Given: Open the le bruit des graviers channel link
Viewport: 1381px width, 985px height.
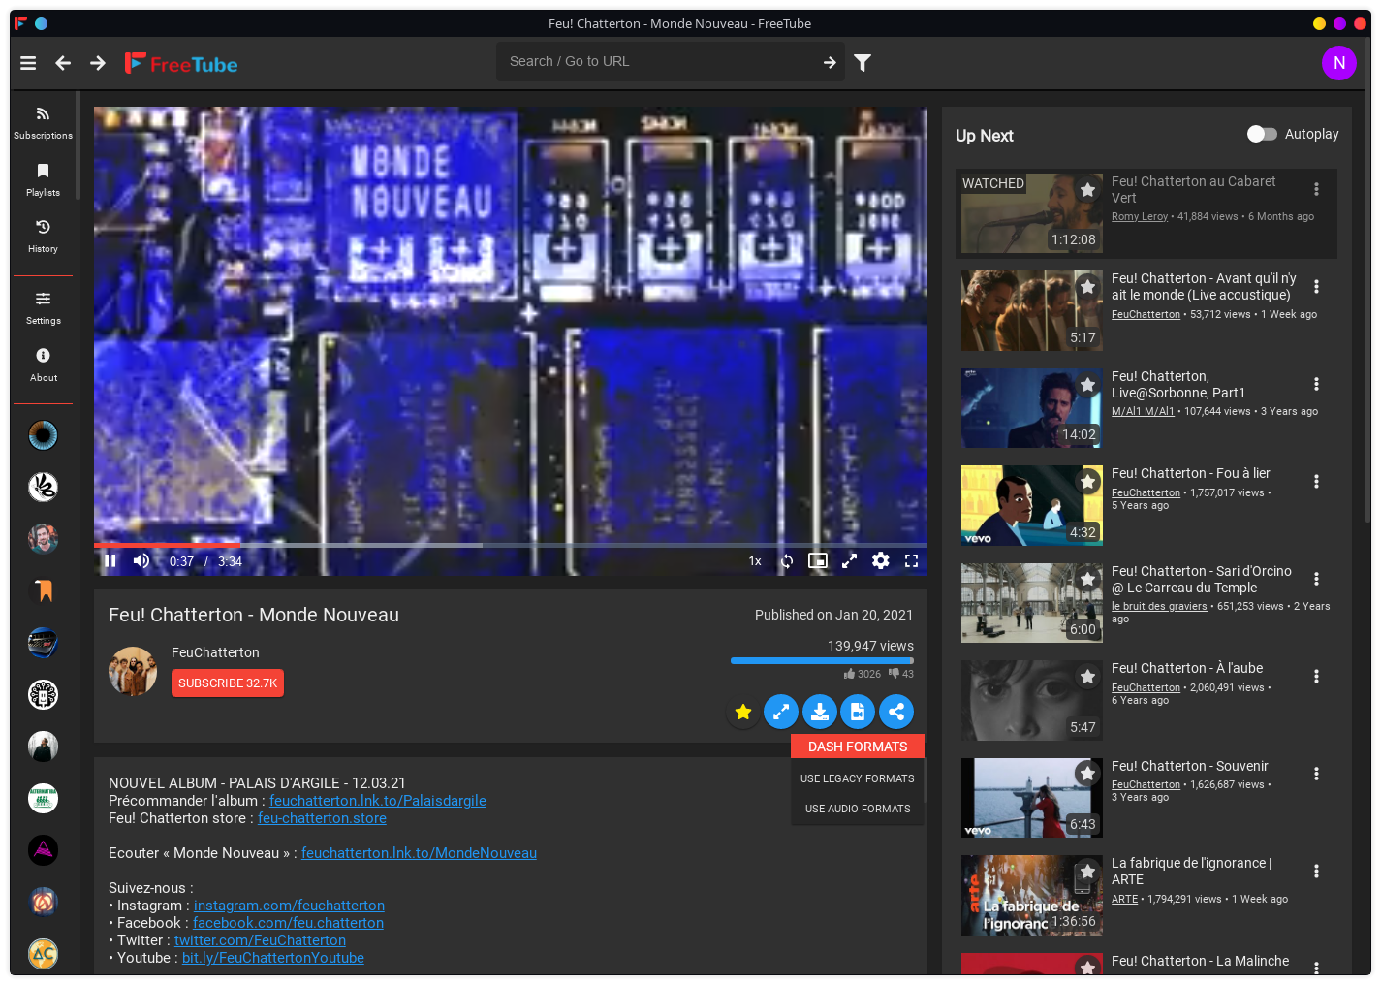Looking at the screenshot, I should [x=1159, y=607].
